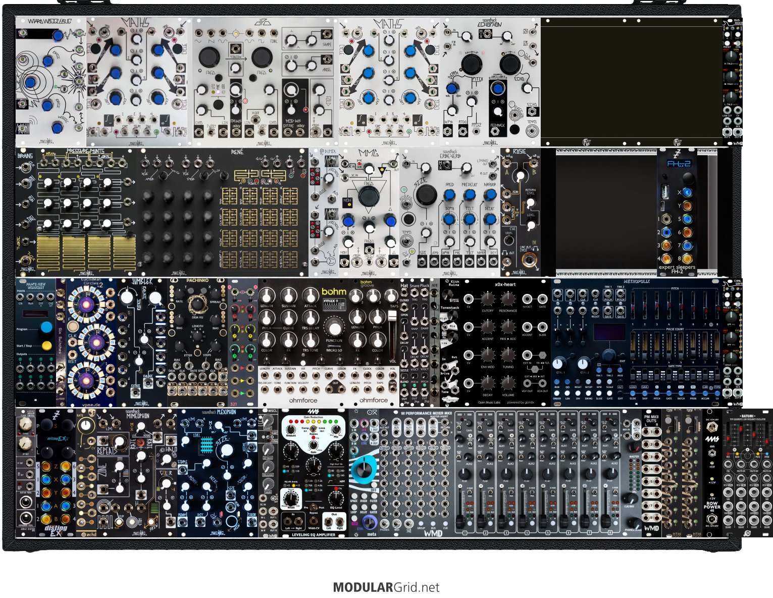Click the CTRL 1 knob on Metropolix
The width and height of the screenshot is (773, 598).
tap(558, 363)
